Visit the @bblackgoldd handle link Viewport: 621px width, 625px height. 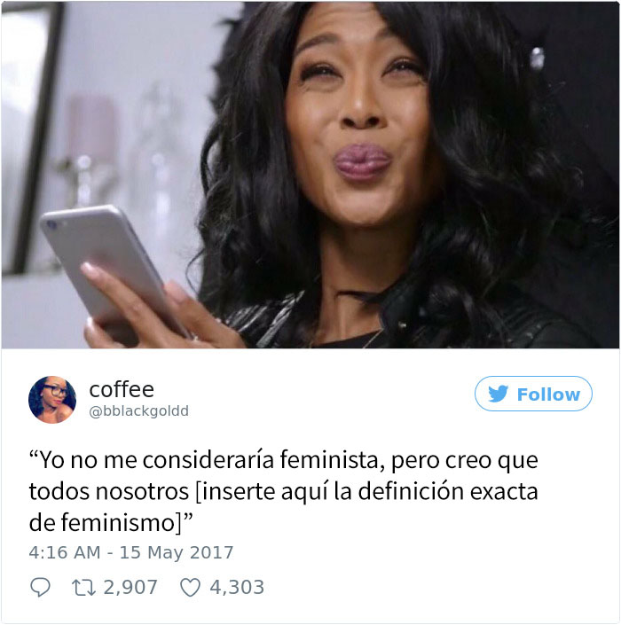pyautogui.click(x=138, y=411)
